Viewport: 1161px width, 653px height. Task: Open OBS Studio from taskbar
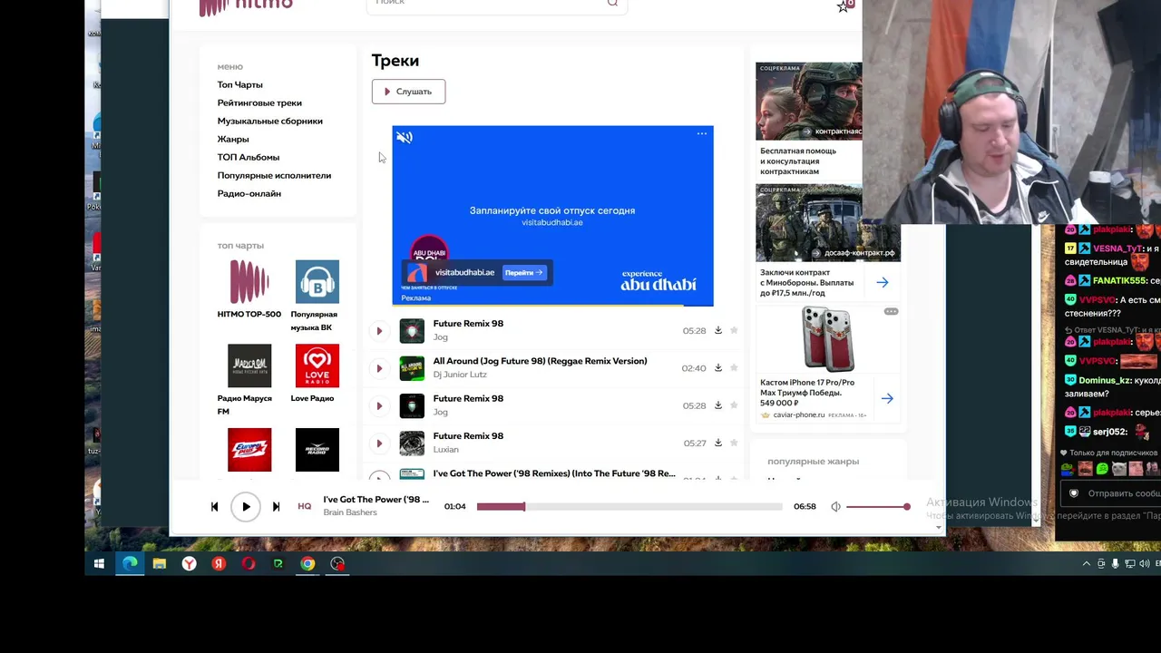337,564
